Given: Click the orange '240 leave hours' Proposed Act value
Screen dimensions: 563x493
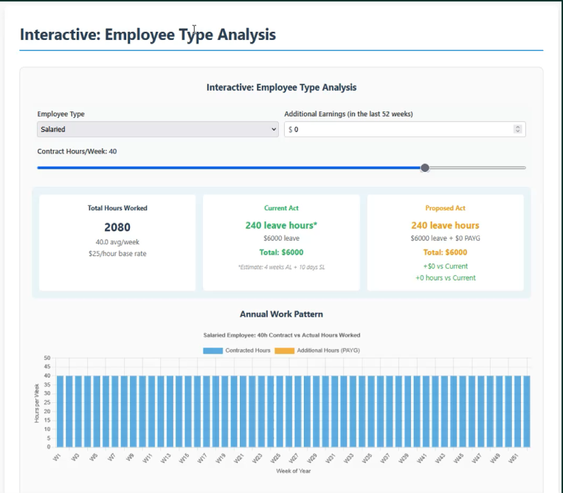Looking at the screenshot, I should [x=445, y=226].
